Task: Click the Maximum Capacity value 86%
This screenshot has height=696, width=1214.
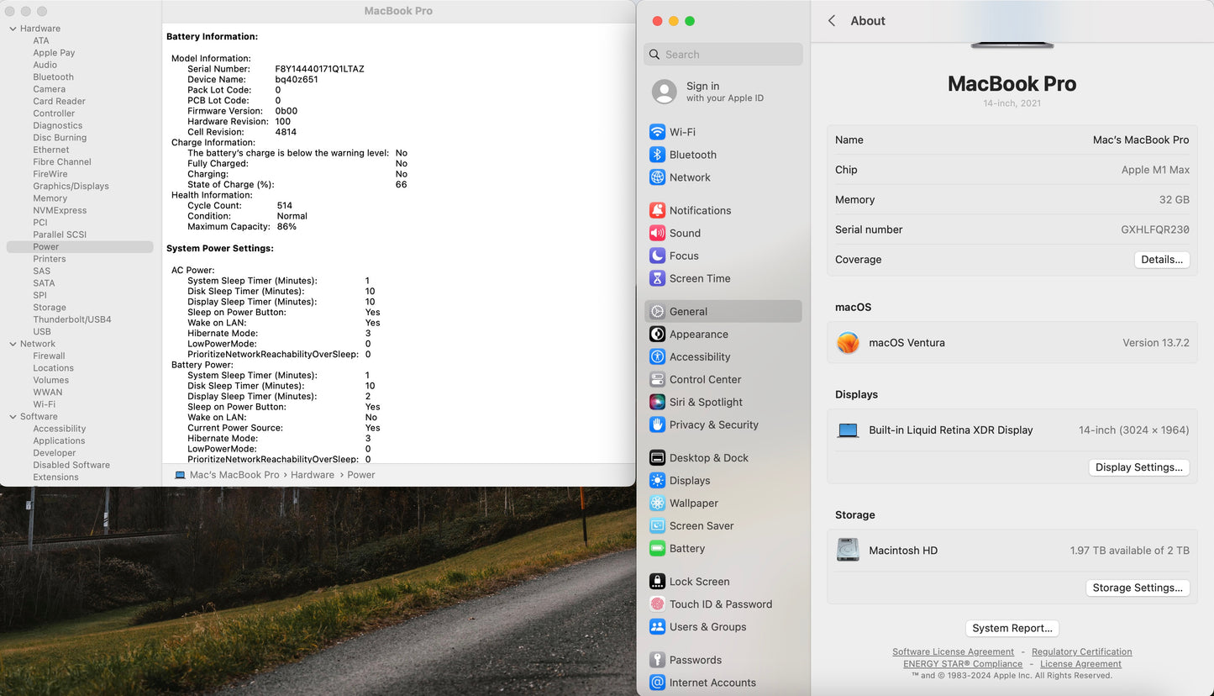Action: pos(286,226)
